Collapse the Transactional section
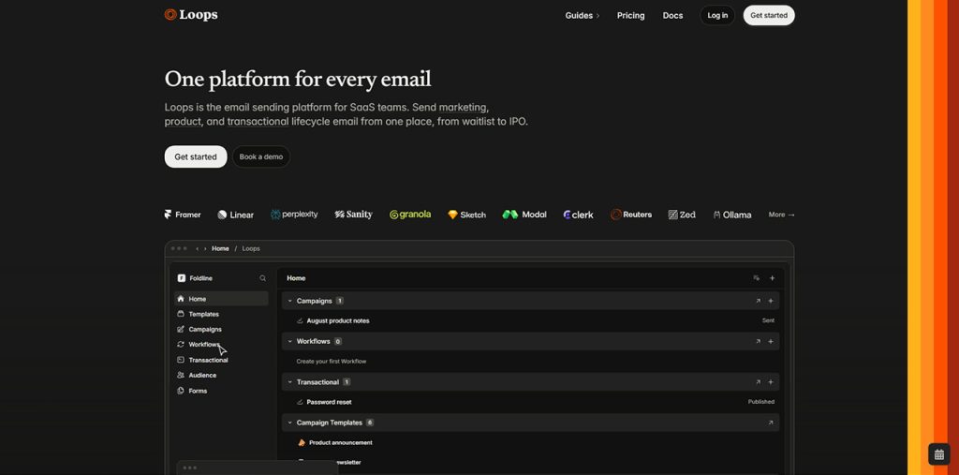Image resolution: width=959 pixels, height=475 pixels. pyautogui.click(x=290, y=382)
